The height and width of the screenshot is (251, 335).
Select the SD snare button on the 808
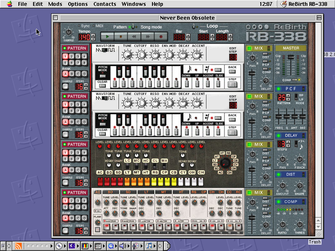point(118,172)
